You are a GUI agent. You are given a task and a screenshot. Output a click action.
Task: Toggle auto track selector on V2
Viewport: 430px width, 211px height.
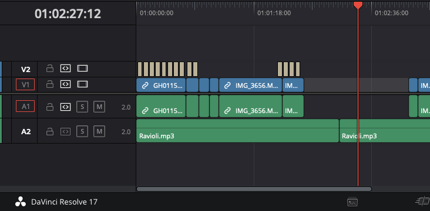[66, 69]
